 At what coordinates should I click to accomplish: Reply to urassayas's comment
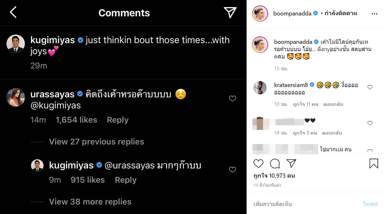pos(118,120)
